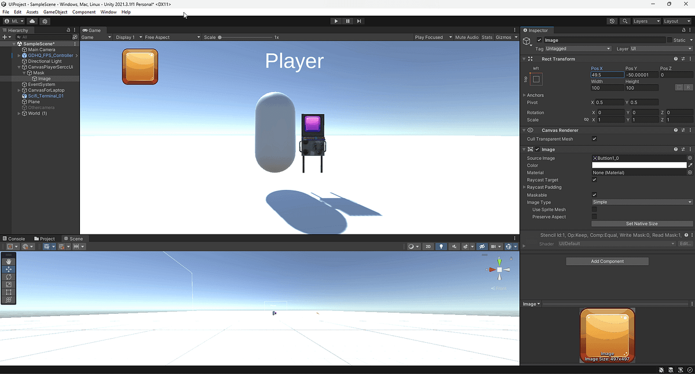Image resolution: width=695 pixels, height=374 pixels.
Task: Select the Rotate tool
Action: (x=8, y=277)
